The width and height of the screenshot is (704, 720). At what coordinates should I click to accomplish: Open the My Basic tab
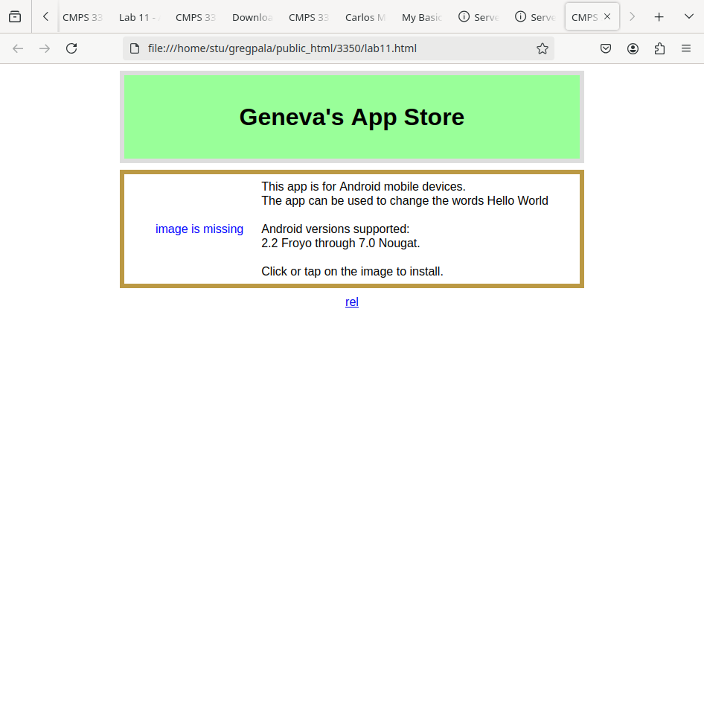pos(422,17)
